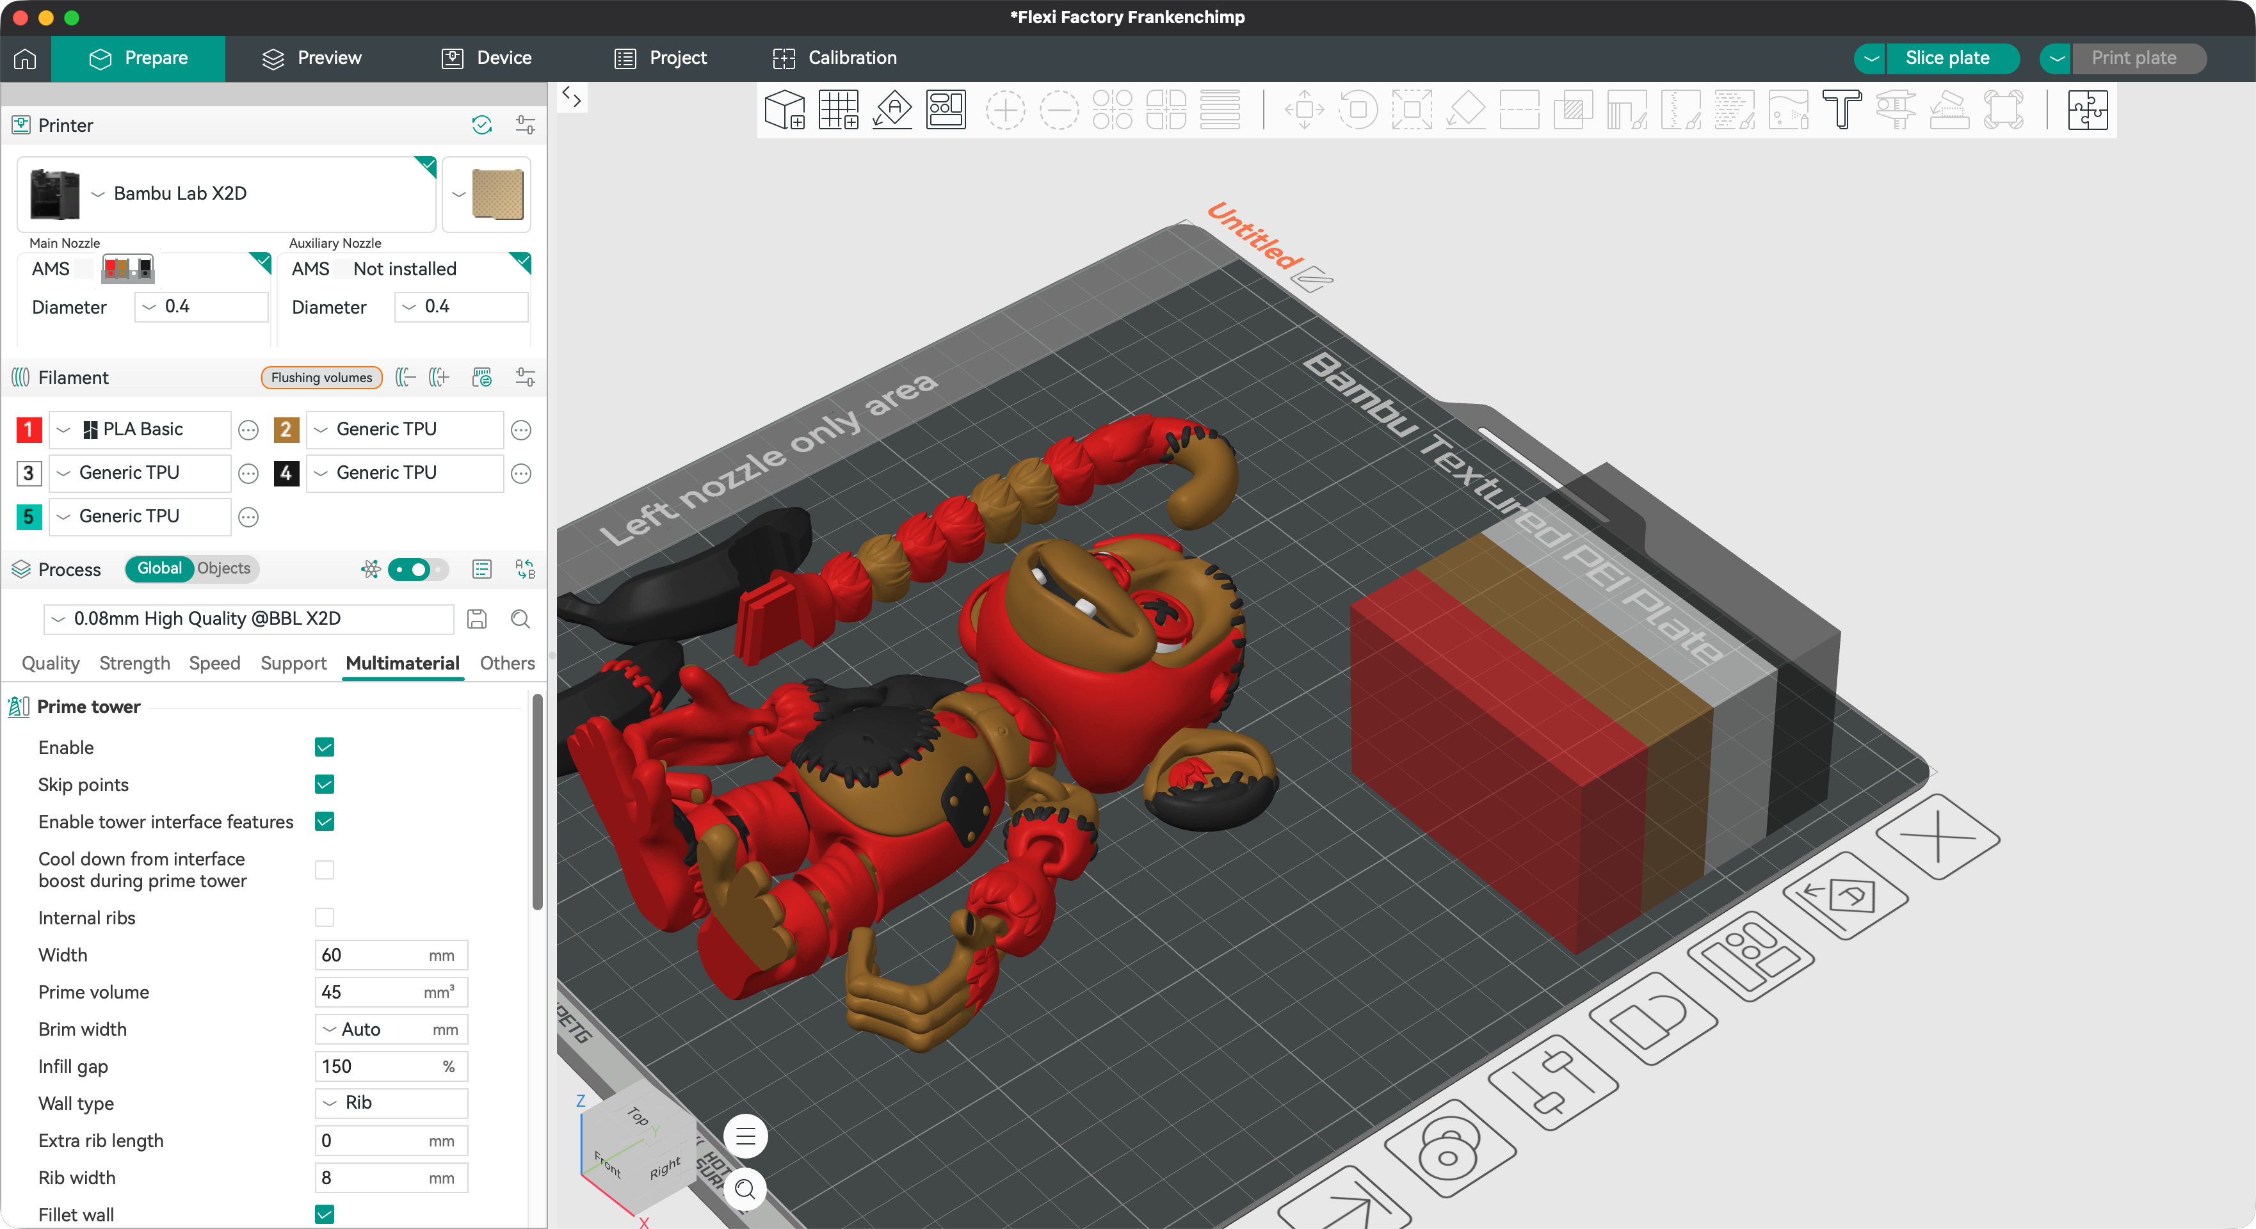Viewport: 2256px width, 1229px height.
Task: Open the Bambu Lab X2D printer dropdown
Action: pos(226,193)
